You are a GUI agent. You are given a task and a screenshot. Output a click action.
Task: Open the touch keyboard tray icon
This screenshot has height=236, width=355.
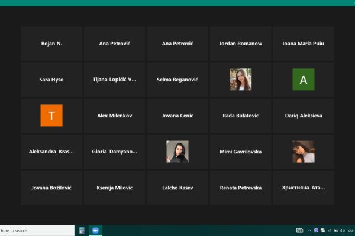point(299,231)
